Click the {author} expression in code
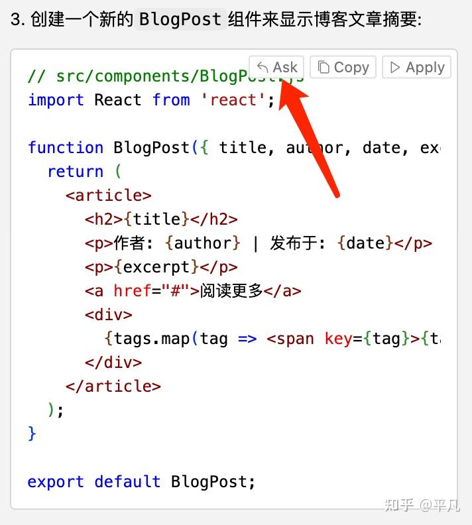This screenshot has height=525, width=472. [203, 243]
